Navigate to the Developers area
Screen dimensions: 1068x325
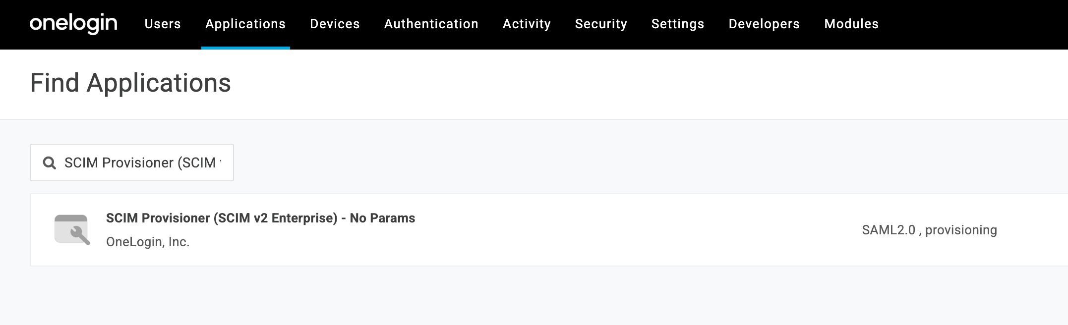pyautogui.click(x=764, y=23)
